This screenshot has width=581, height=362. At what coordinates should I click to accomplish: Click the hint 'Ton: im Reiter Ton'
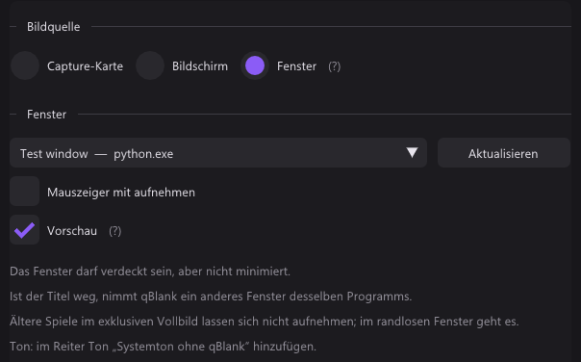(x=163, y=346)
